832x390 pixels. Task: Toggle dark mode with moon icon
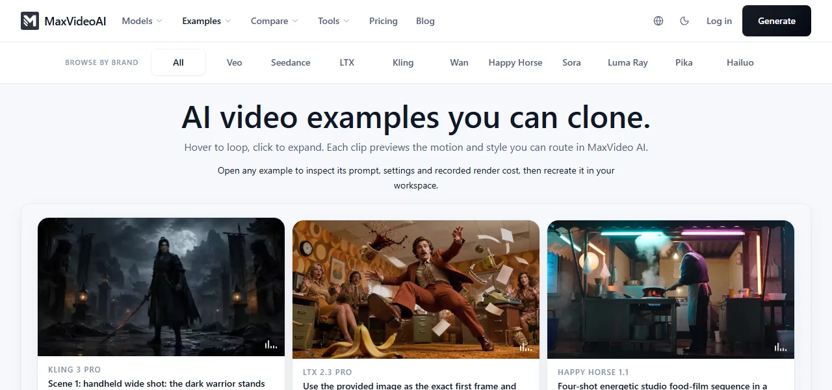(x=684, y=21)
